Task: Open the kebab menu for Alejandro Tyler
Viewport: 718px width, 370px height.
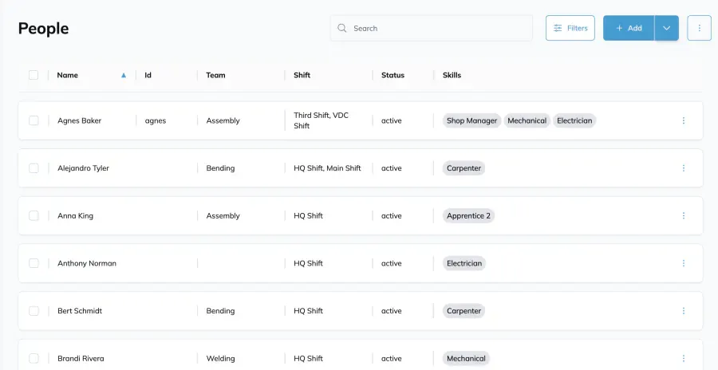Action: [683, 168]
